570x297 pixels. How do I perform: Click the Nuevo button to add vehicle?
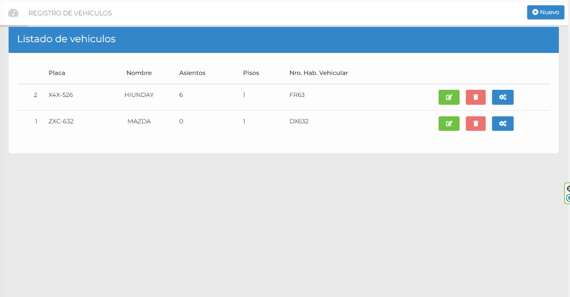point(546,12)
